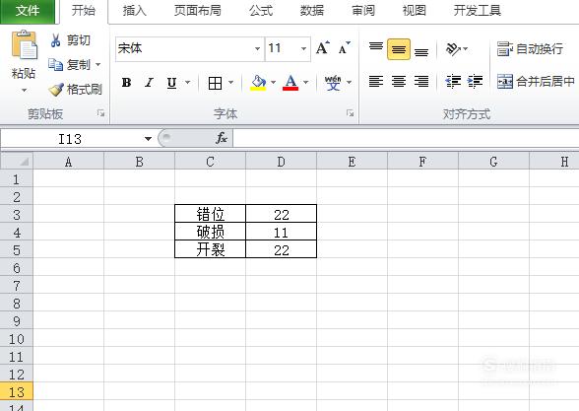The image size is (579, 411).
Task: Select cell D5 with value 22
Action: point(281,249)
